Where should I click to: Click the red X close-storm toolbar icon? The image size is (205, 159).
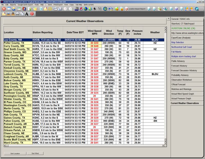[x=4, y=9]
